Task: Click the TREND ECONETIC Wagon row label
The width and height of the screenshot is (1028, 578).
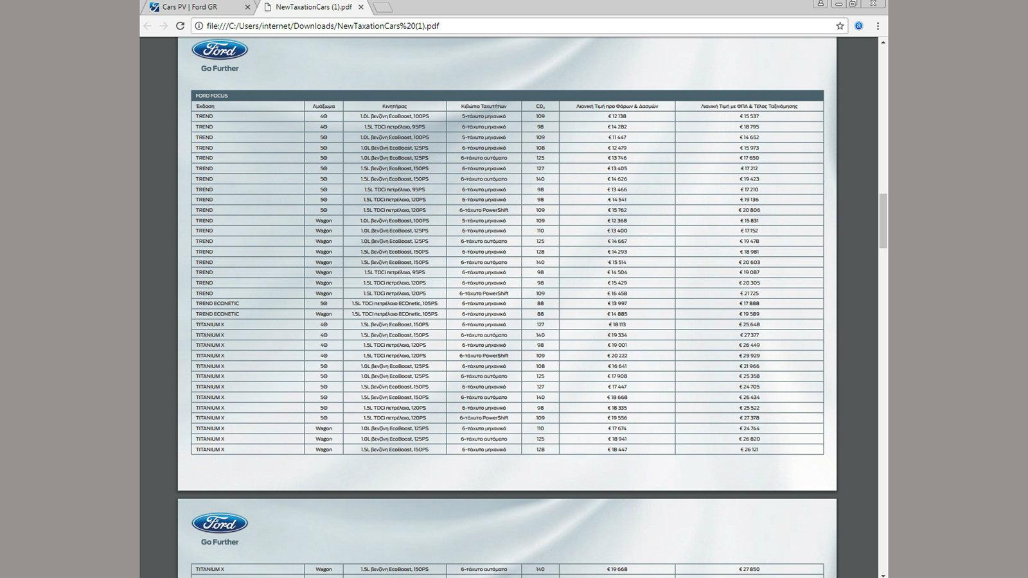Action: (217, 314)
